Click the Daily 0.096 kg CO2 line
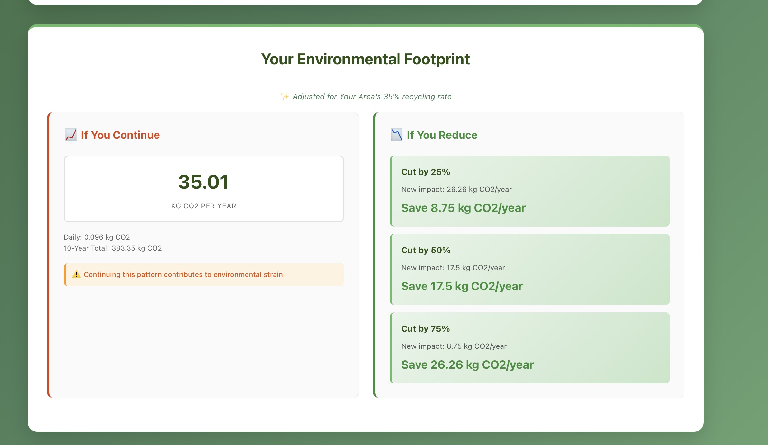The image size is (768, 445). click(97, 237)
